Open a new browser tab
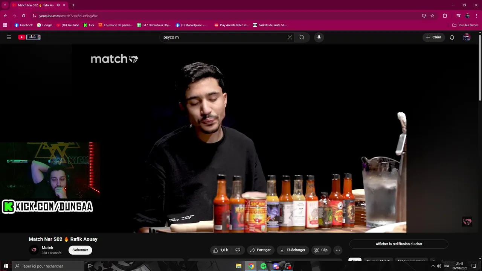Viewport: 482px width, 271px height. click(x=73, y=5)
